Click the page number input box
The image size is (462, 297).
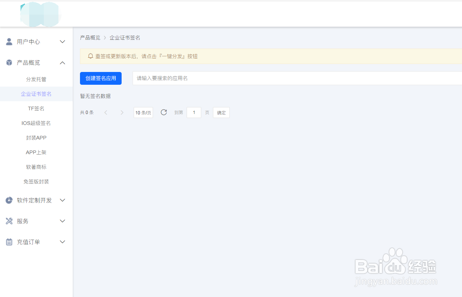194,113
